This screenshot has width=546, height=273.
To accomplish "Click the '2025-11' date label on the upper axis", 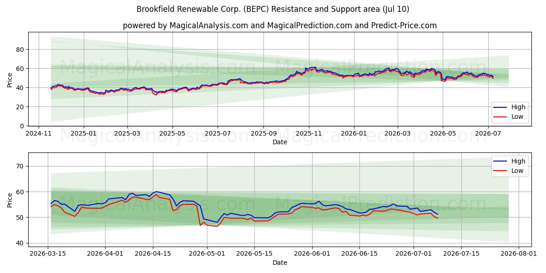I will [309, 134].
